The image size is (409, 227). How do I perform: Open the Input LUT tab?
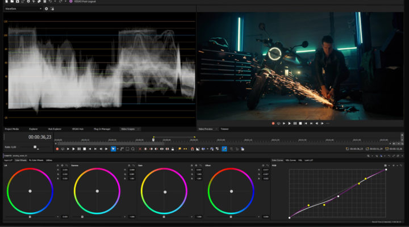coord(9,160)
